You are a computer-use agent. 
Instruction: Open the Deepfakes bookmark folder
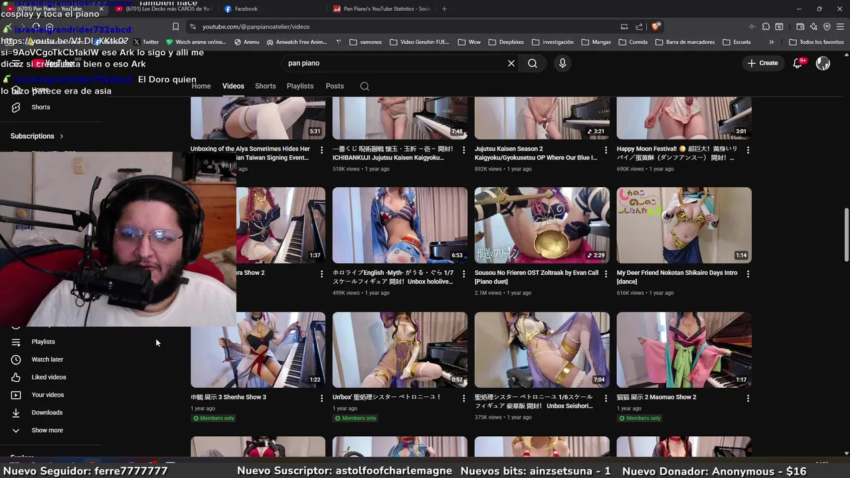(506, 42)
